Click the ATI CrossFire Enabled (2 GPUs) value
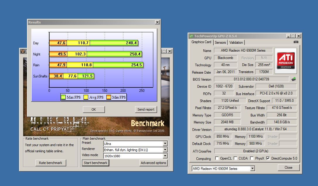 [256, 151]
